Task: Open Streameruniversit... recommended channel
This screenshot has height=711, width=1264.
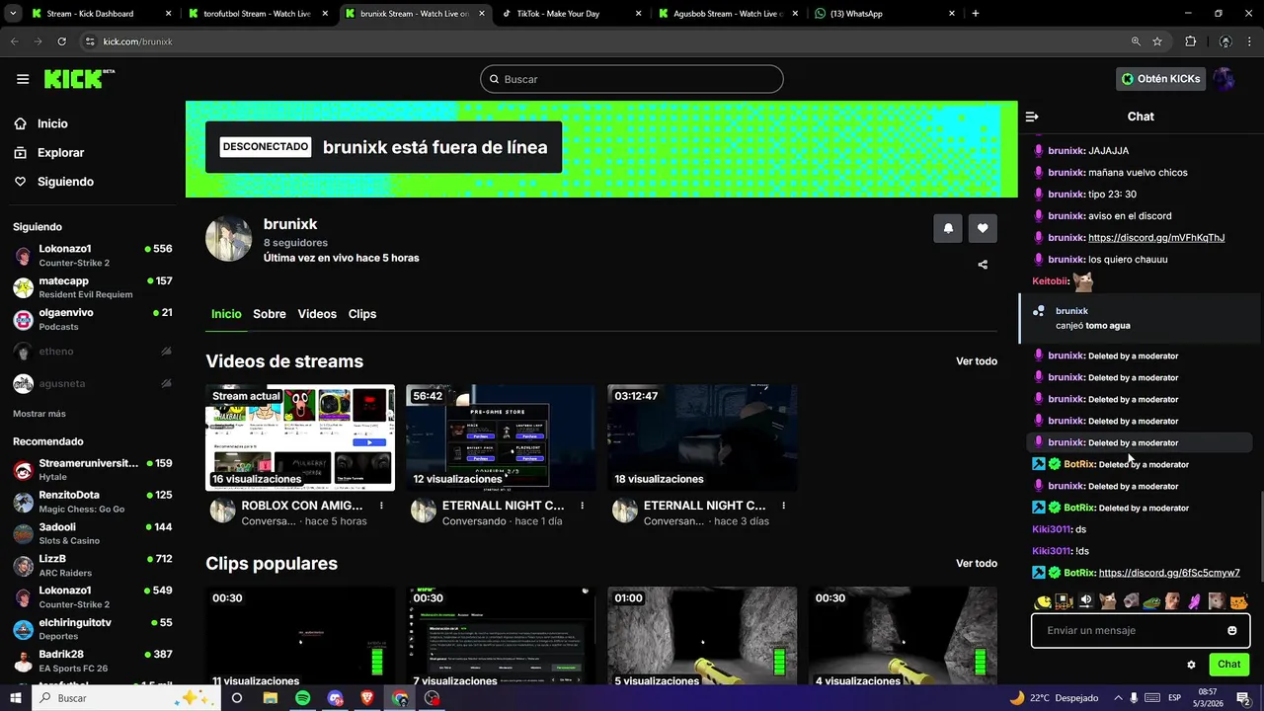Action: tap(93, 470)
